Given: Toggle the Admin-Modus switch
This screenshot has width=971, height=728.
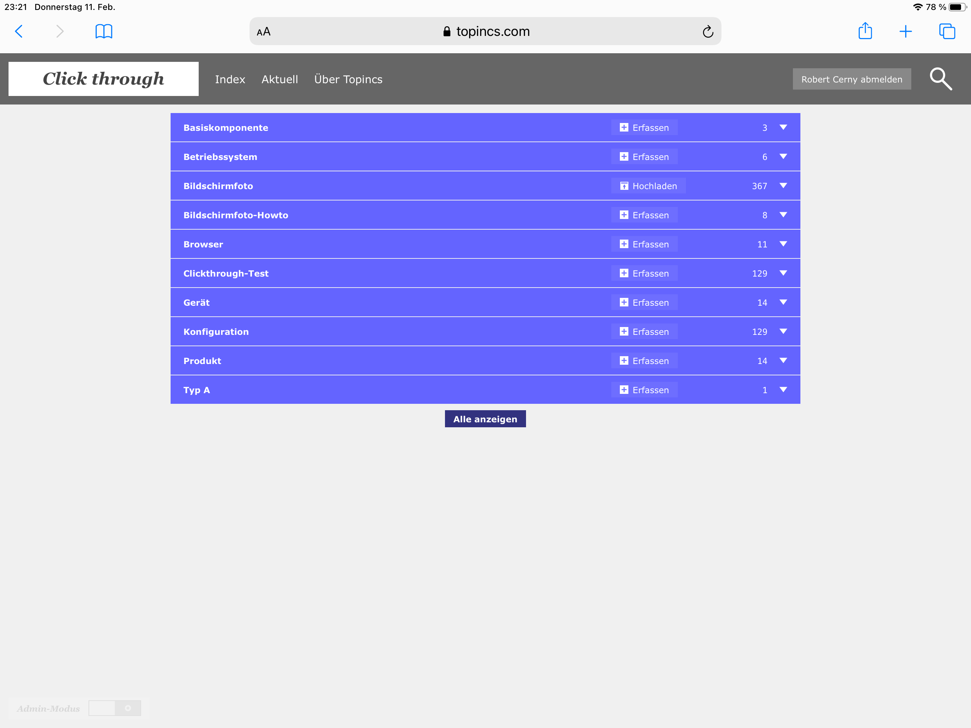Looking at the screenshot, I should tap(114, 708).
